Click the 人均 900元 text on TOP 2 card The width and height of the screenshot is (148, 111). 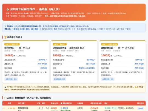(69, 56)
